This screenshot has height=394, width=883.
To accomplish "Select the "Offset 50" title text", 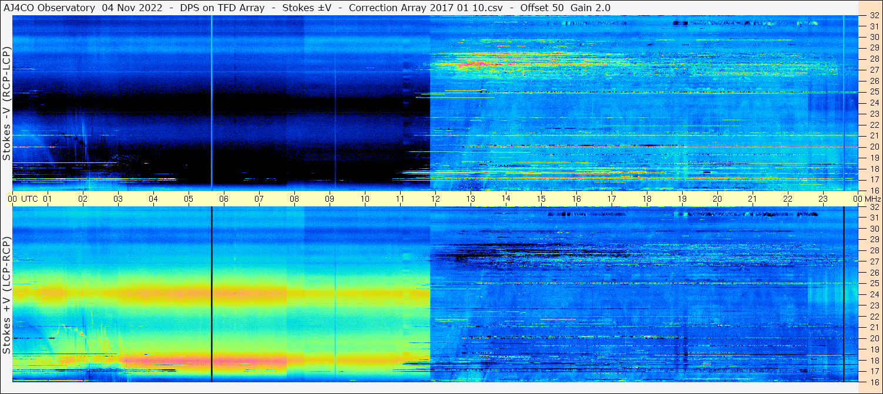I will click(542, 8).
